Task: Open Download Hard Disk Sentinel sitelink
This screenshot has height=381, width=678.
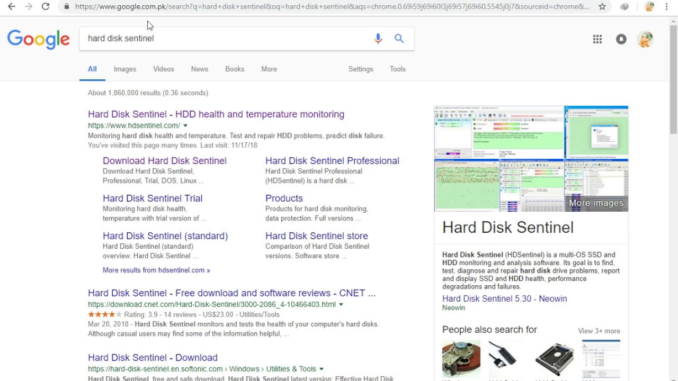Action: (165, 161)
